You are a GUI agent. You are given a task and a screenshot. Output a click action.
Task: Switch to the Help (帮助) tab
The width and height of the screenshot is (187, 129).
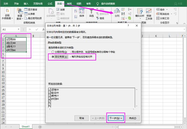(x=89, y=4)
